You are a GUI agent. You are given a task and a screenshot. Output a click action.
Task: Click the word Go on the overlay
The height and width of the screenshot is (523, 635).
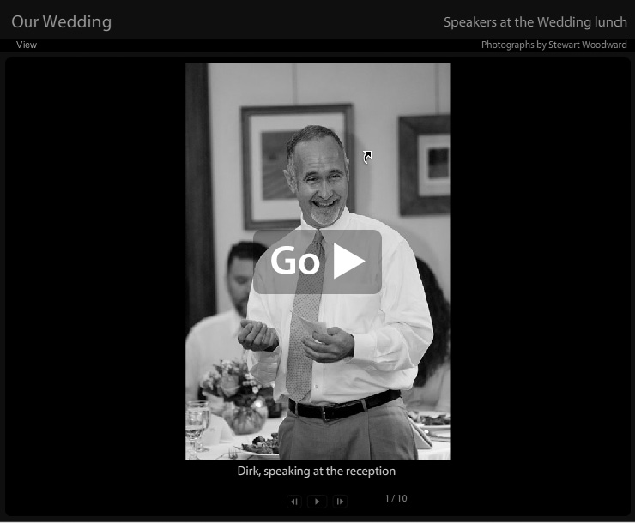pos(295,261)
